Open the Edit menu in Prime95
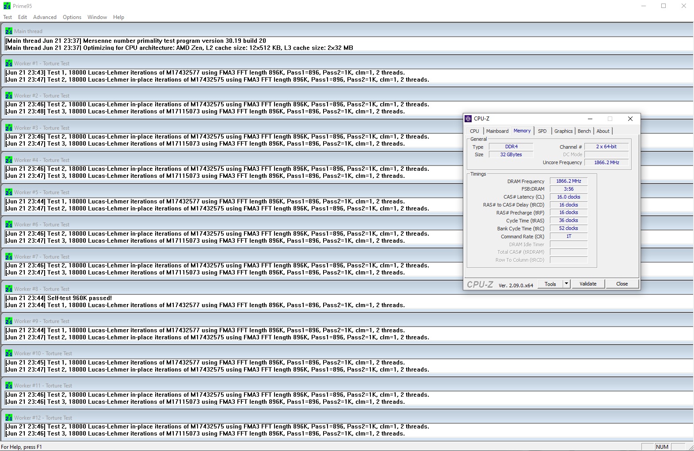694x451 pixels. click(x=23, y=17)
